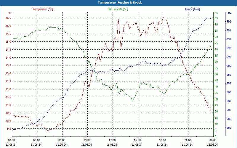Screen dimensions: 237x148
Task: Click the 10,5 temperature axis tick
Action: pyautogui.click(x=9, y=113)
